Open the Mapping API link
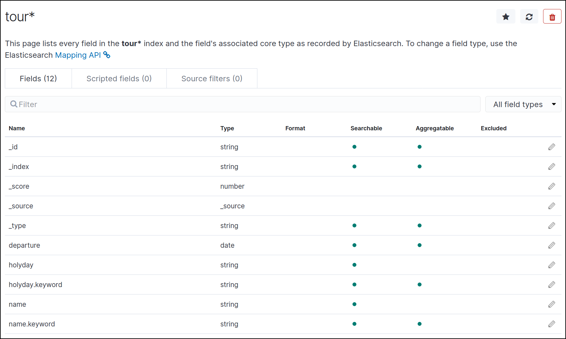Viewport: 566px width, 339px height. coord(78,55)
